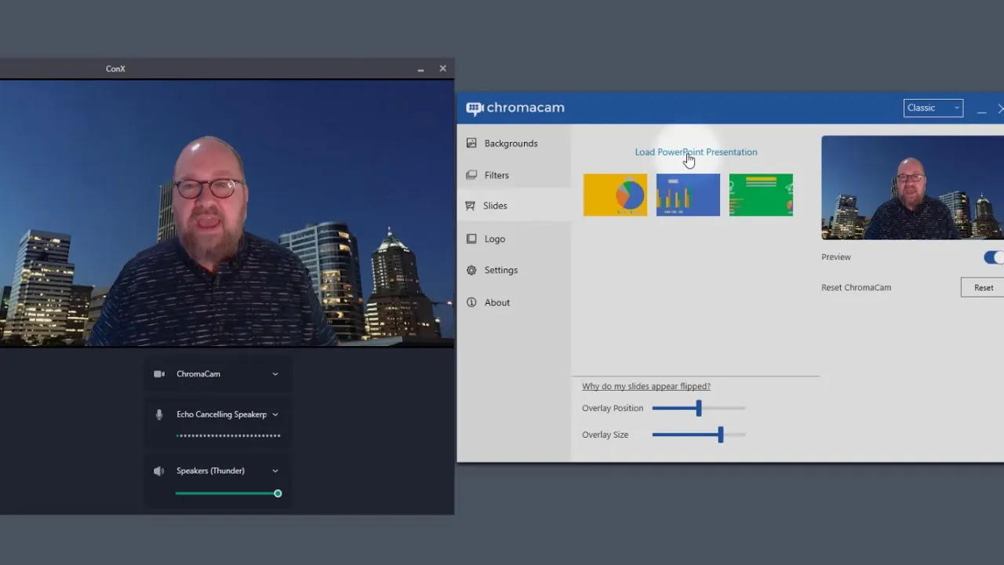Click the Filters layers icon in sidebar
Screen dimensions: 1004x565
click(x=471, y=175)
